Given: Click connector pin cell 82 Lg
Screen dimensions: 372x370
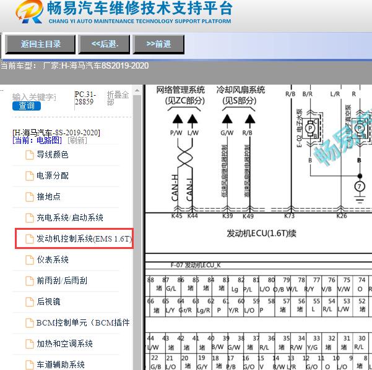Looking at the screenshot, I should pyautogui.click(x=236, y=285).
